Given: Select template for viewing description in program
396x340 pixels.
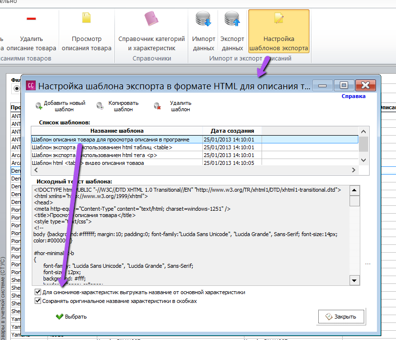Looking at the screenshot, I should click(195, 140).
